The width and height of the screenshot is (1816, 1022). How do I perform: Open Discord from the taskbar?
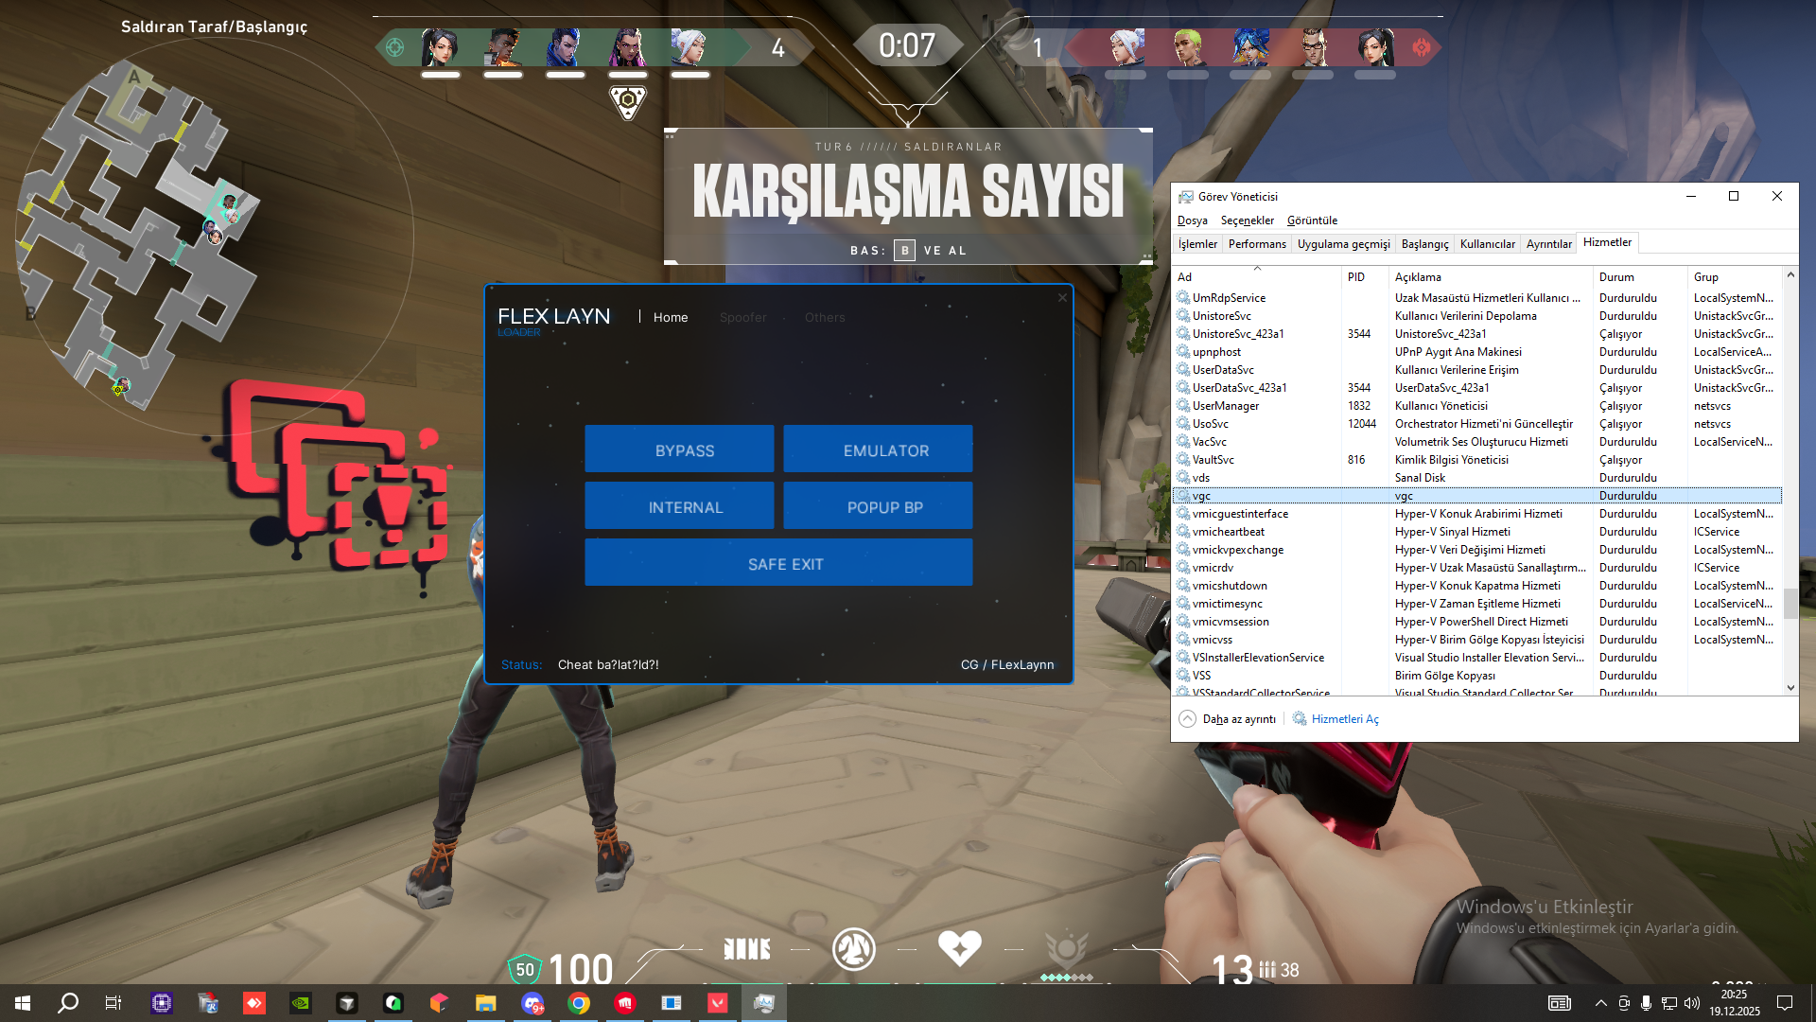pos(533,1003)
